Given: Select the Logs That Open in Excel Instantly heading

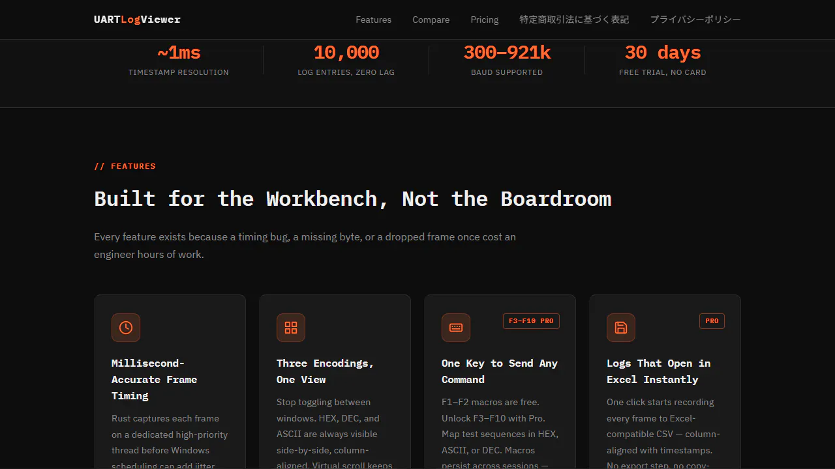Looking at the screenshot, I should 659,371.
